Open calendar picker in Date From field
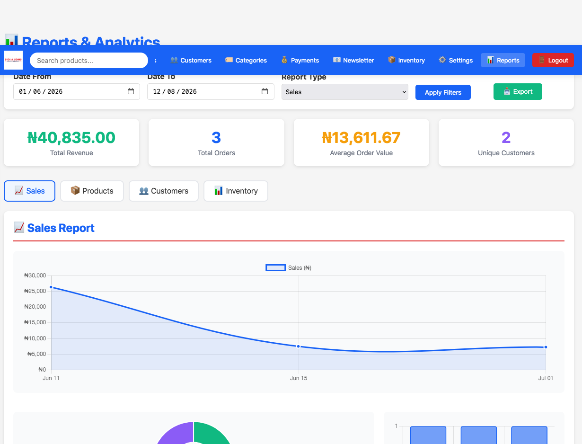The height and width of the screenshot is (444, 582). [x=131, y=91]
